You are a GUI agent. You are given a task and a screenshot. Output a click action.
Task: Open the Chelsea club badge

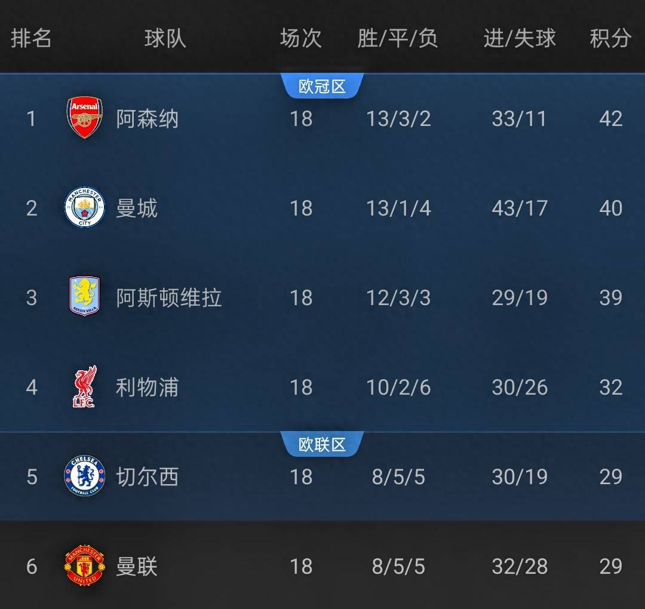pyautogui.click(x=84, y=476)
